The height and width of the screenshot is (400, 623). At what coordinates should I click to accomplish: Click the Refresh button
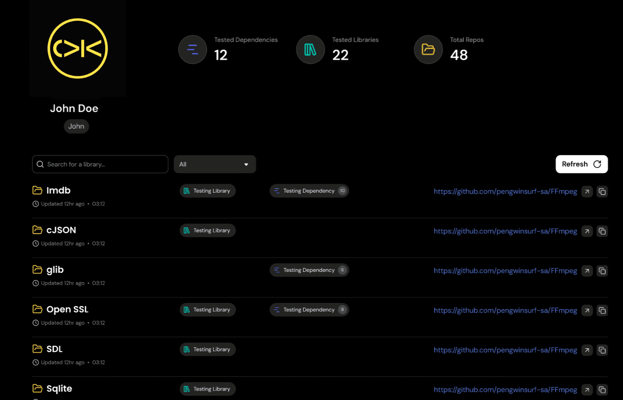pos(582,164)
